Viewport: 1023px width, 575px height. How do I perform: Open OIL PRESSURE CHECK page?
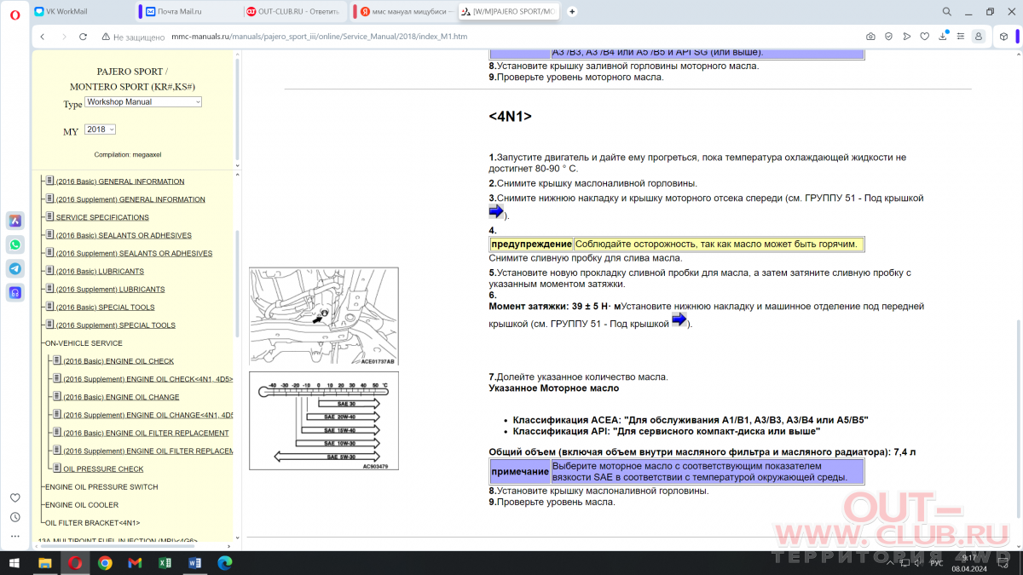point(103,469)
